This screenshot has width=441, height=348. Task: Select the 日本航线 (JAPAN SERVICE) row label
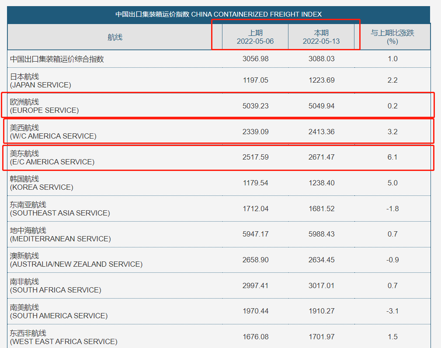pyautogui.click(x=41, y=81)
